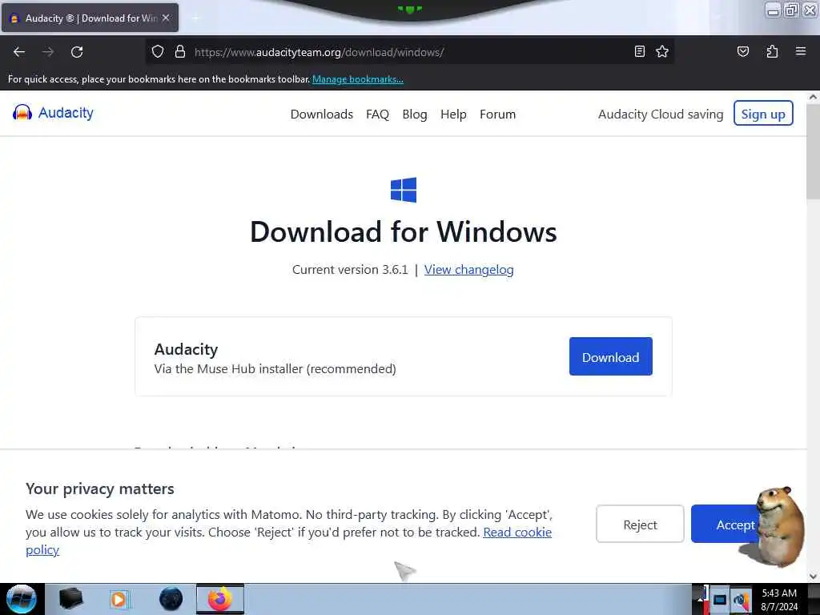Open the Help nav item
The image size is (820, 615).
pos(453,114)
